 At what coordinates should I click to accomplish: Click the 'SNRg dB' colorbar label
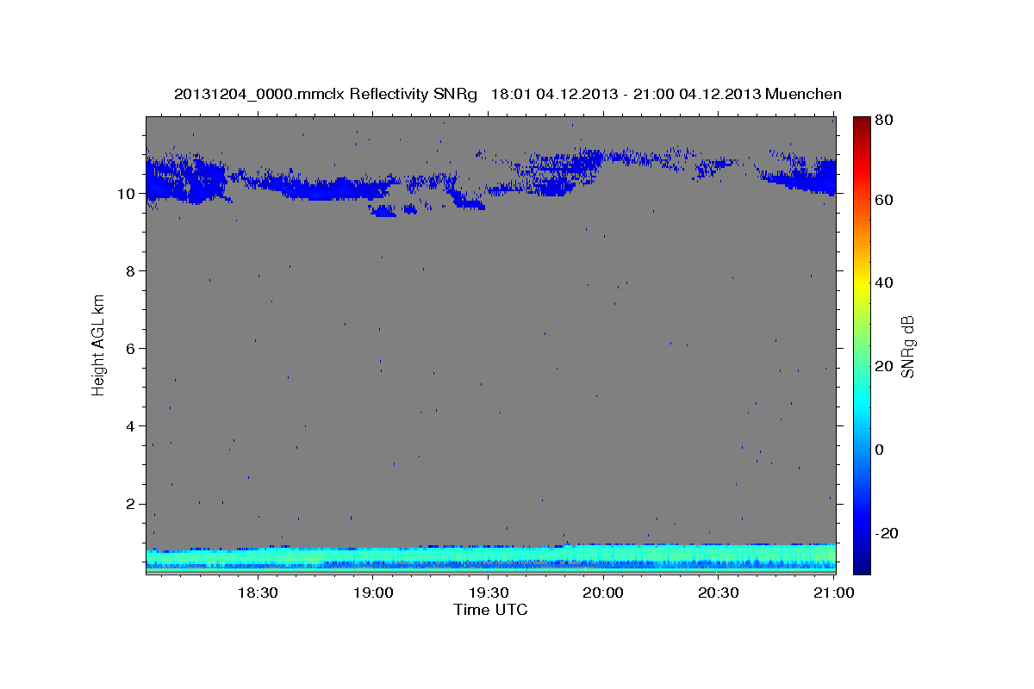pos(908,346)
